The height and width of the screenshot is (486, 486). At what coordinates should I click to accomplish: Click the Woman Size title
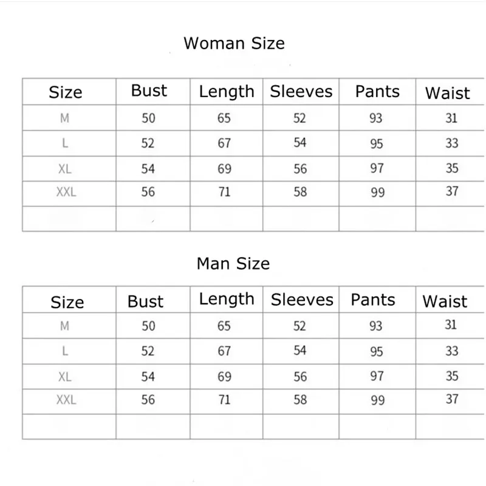coord(234,44)
